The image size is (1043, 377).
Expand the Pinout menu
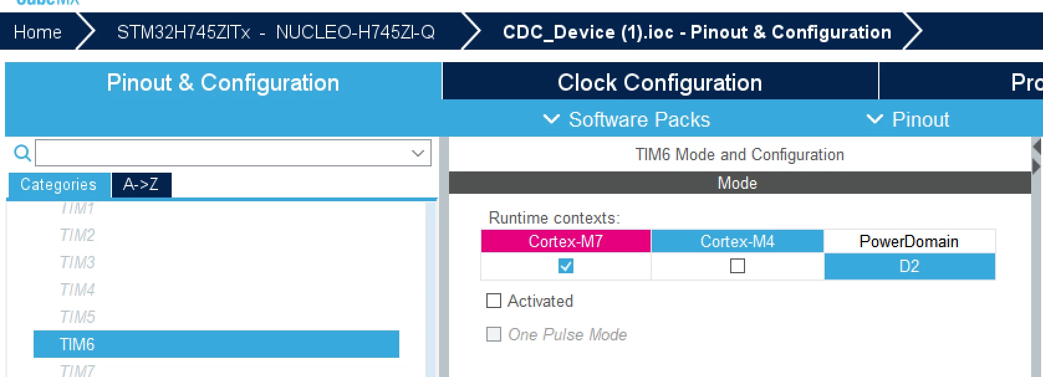(x=909, y=119)
